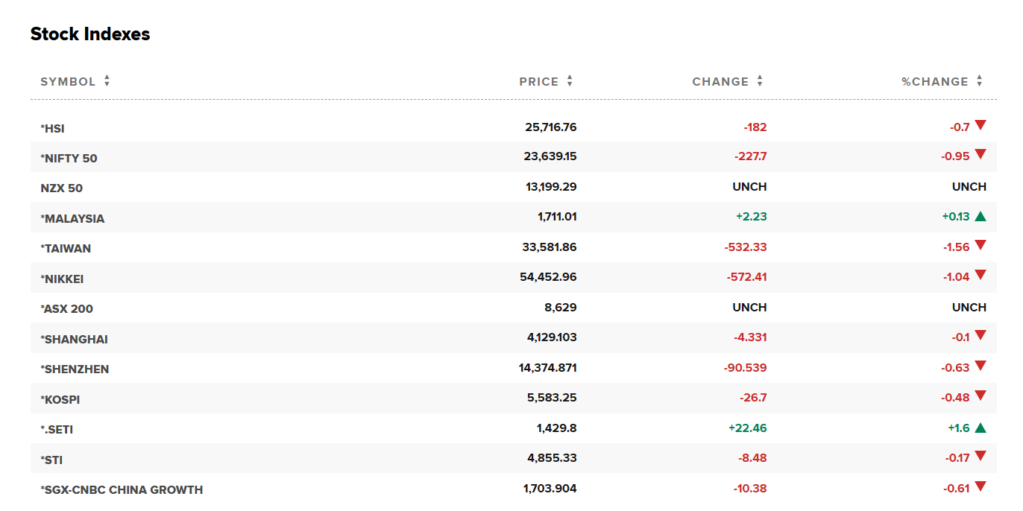The width and height of the screenshot is (1023, 511).
Task: Click the red down arrow in HSI row
Action: click(980, 126)
